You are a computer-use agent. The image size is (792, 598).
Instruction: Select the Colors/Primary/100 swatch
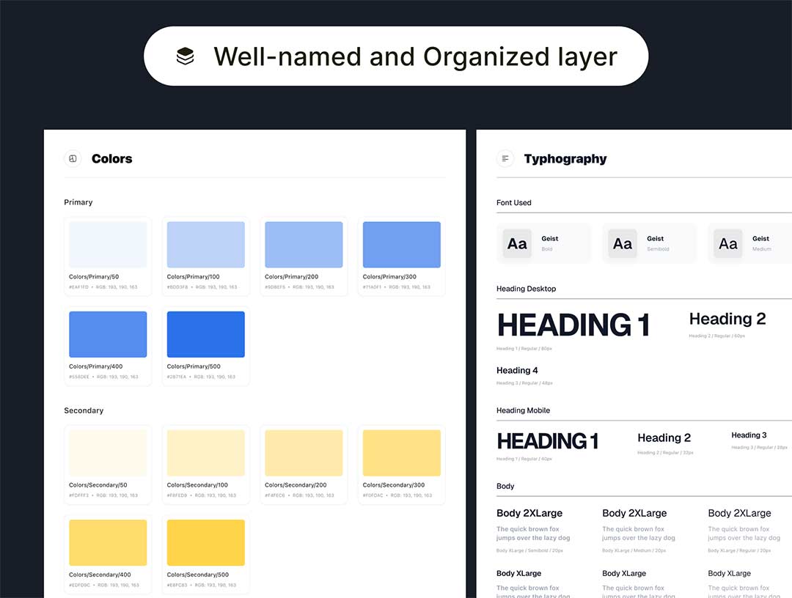[206, 245]
